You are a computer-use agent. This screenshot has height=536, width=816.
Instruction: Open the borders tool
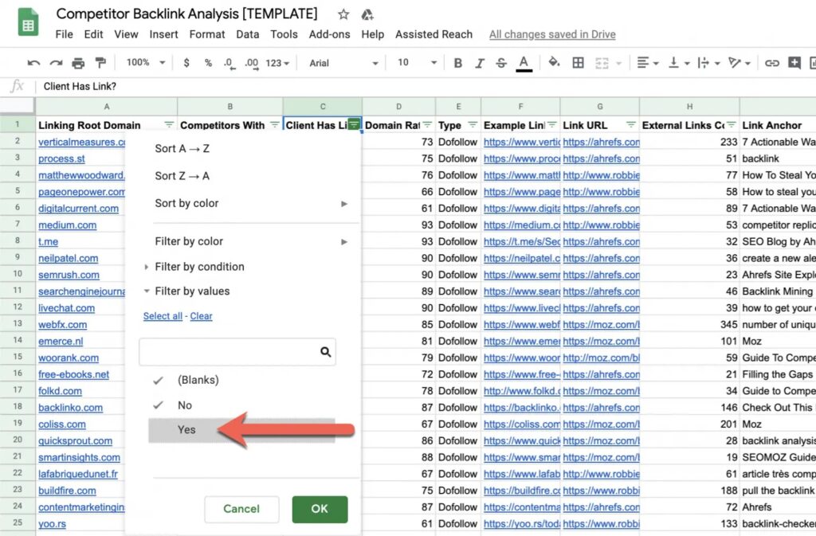click(578, 63)
